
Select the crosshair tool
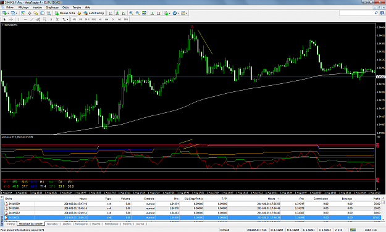[x=11, y=19]
